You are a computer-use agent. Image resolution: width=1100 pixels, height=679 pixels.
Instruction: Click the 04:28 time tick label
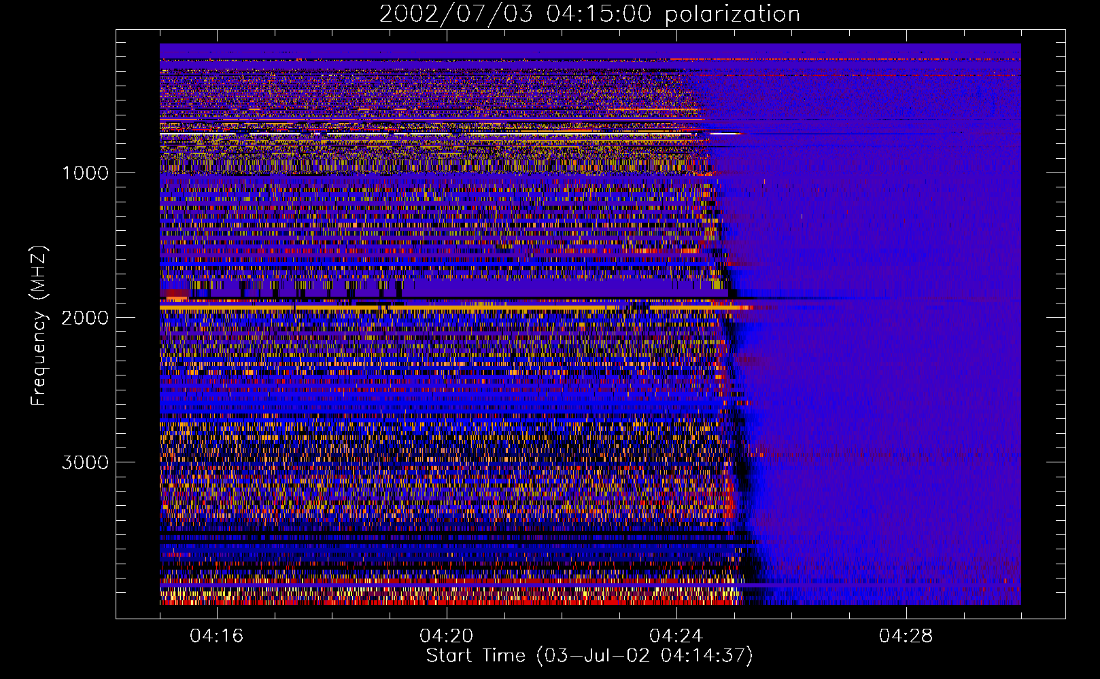(x=906, y=636)
